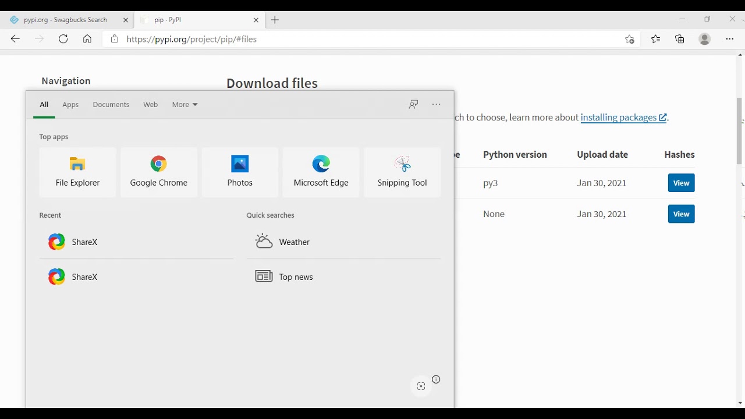Screen dimensions: 745x419
Task: Click the py3 table cell
Action: click(x=490, y=183)
